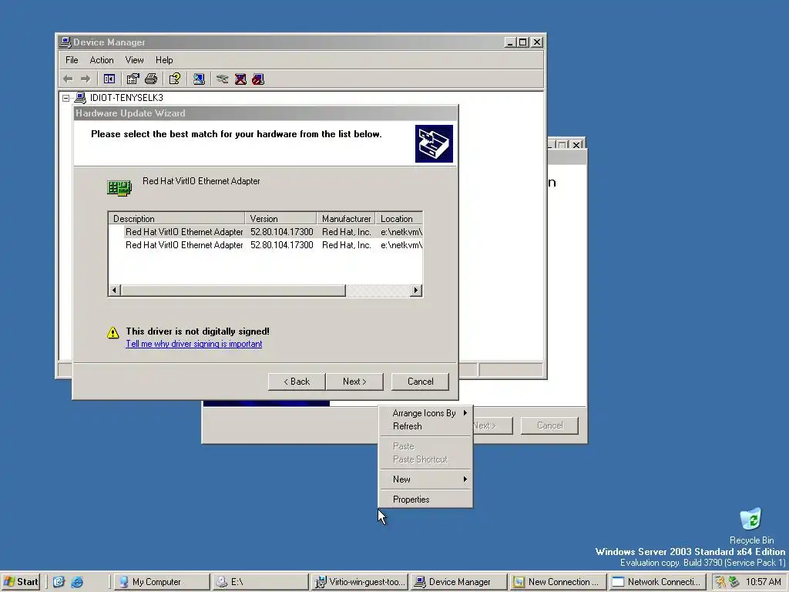Click the Back button in Hardware Update Wizard
Viewport: 789px width, 592px height.
297,382
